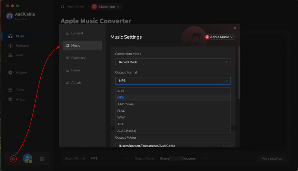
Task: Expand the Apple Music source dropdown
Action: click(x=220, y=37)
